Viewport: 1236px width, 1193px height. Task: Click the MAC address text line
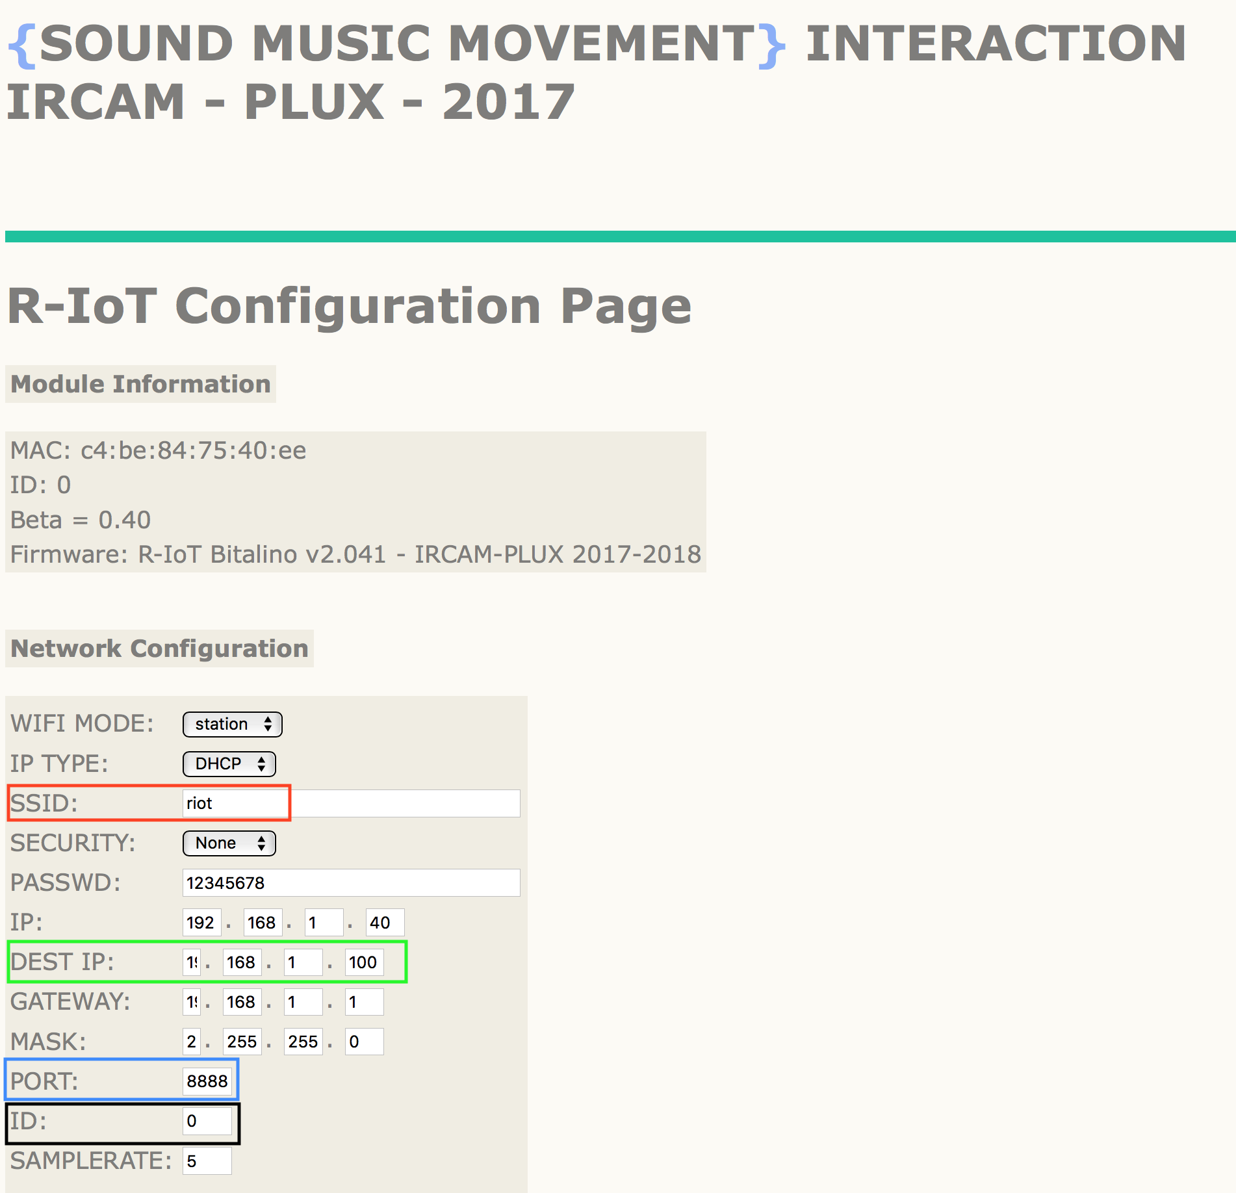pyautogui.click(x=158, y=450)
